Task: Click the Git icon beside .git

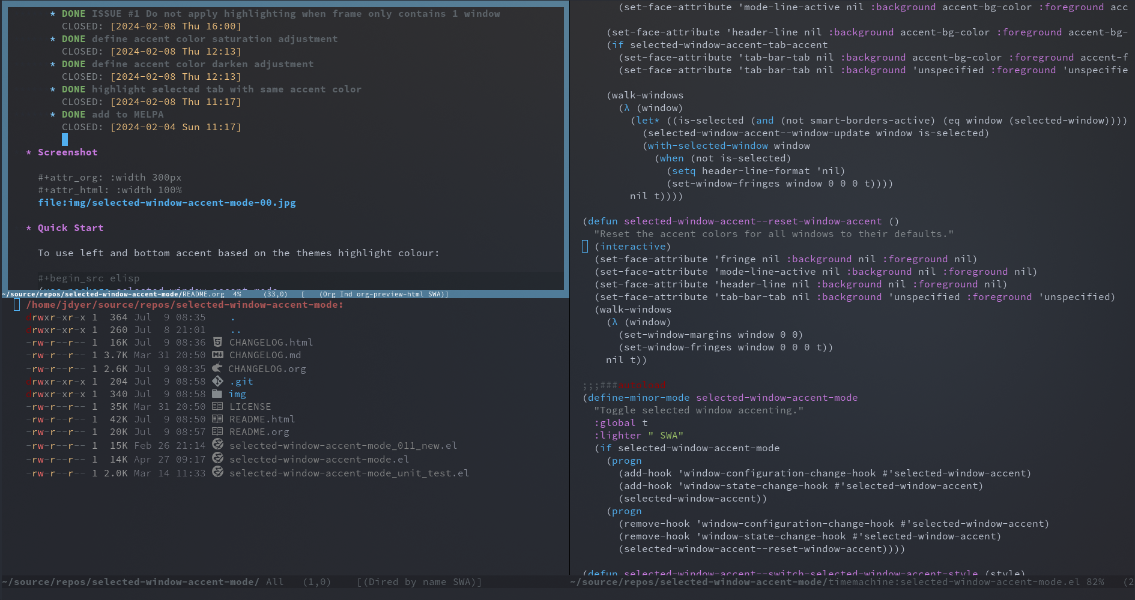Action: 217,381
